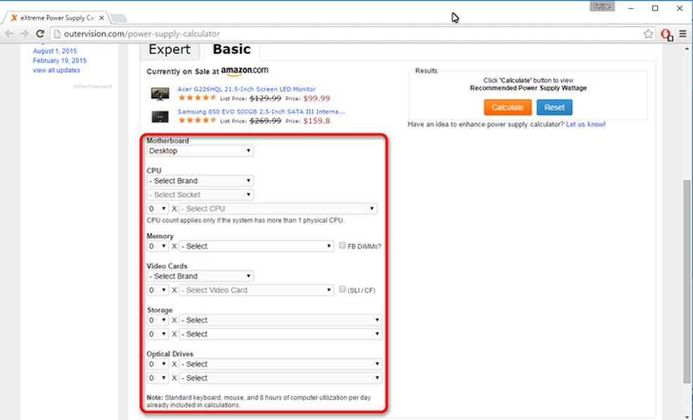Select the eXtreme Power Supply browser tab

[x=56, y=18]
